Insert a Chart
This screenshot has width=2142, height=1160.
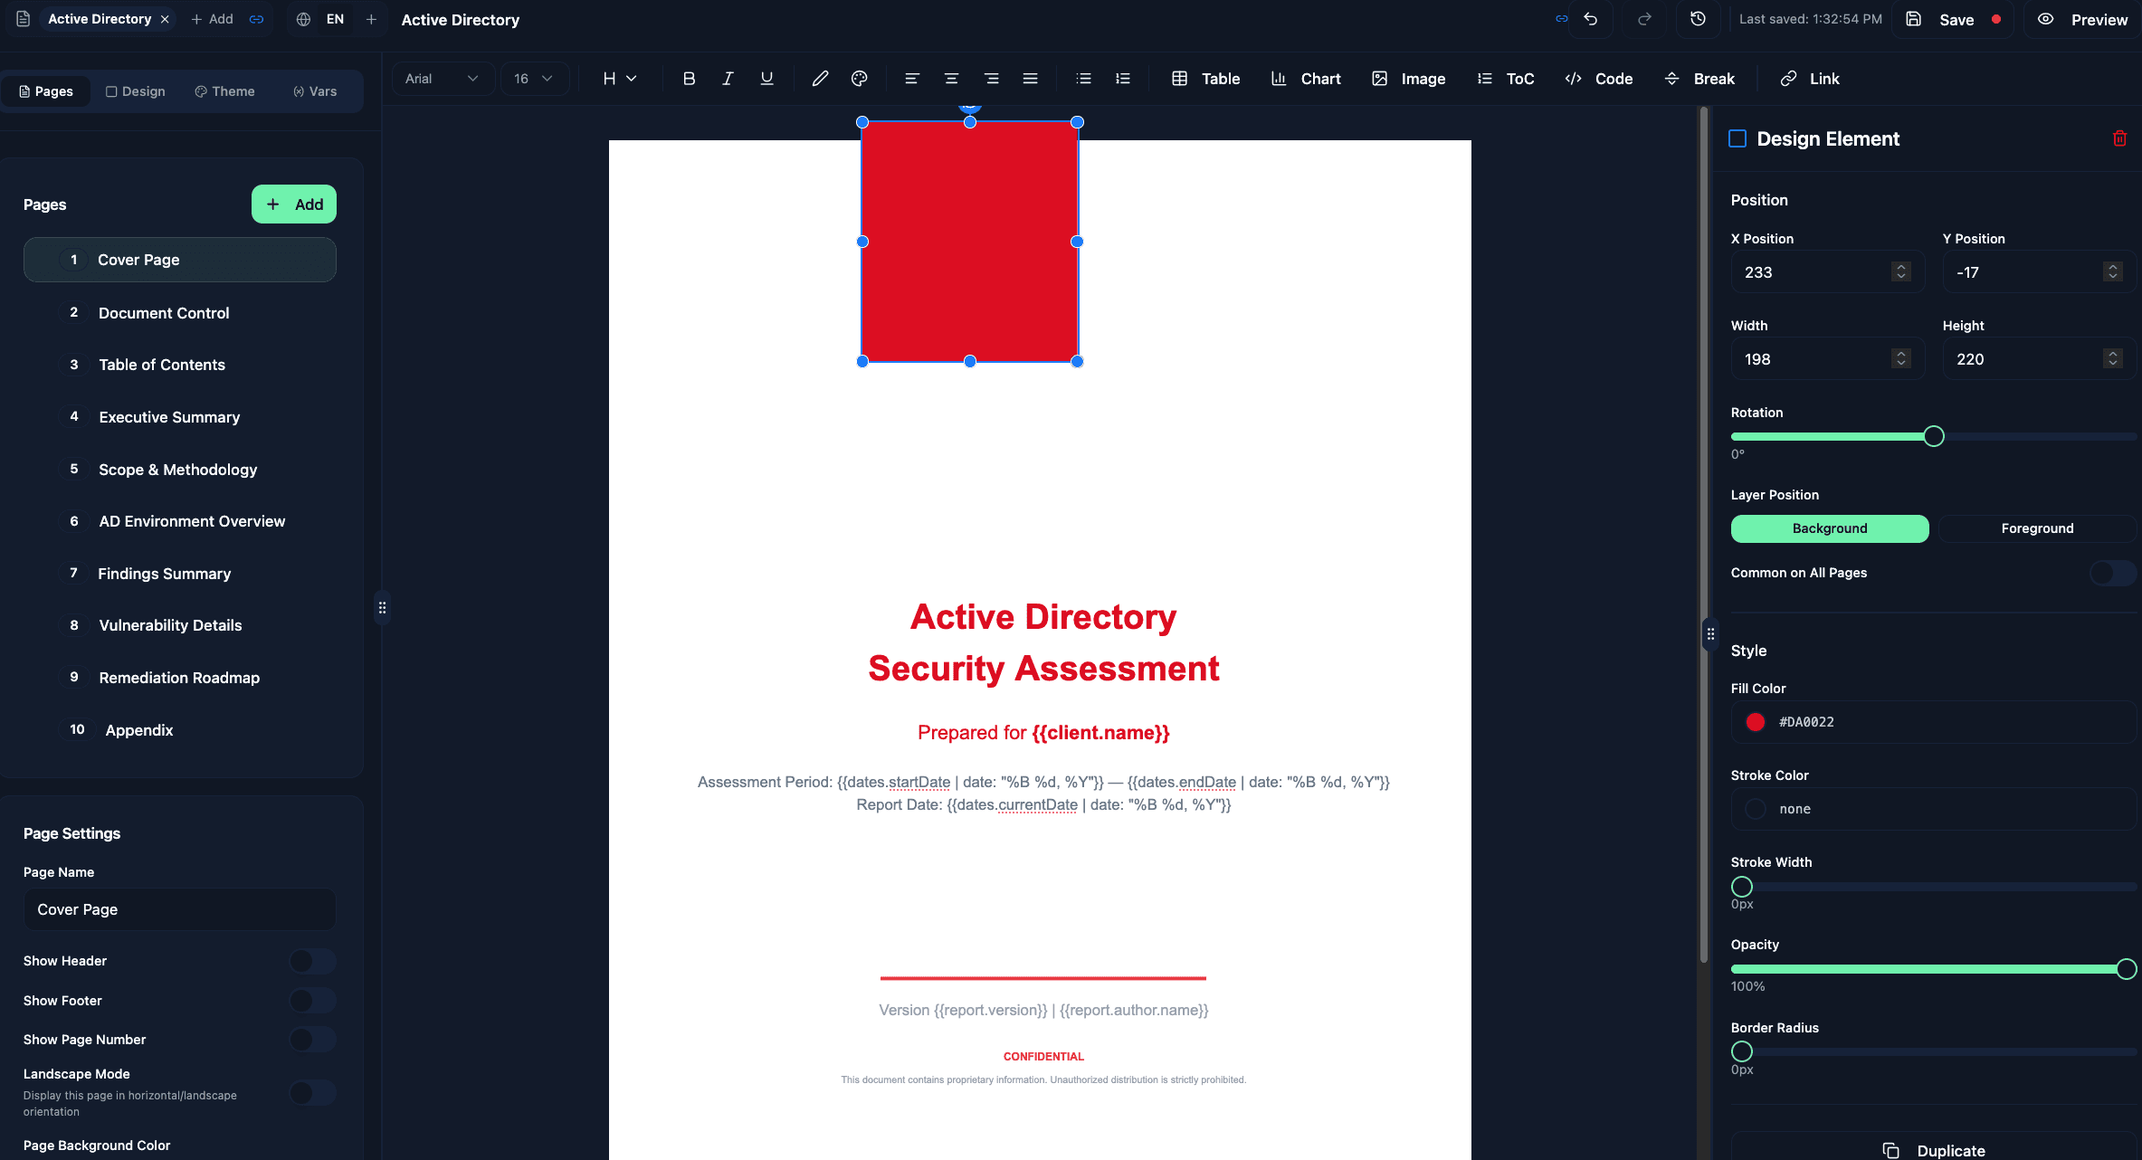[x=1305, y=79]
